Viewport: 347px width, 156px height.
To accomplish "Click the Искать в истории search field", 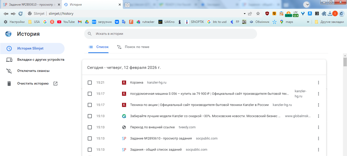I will click(171, 34).
